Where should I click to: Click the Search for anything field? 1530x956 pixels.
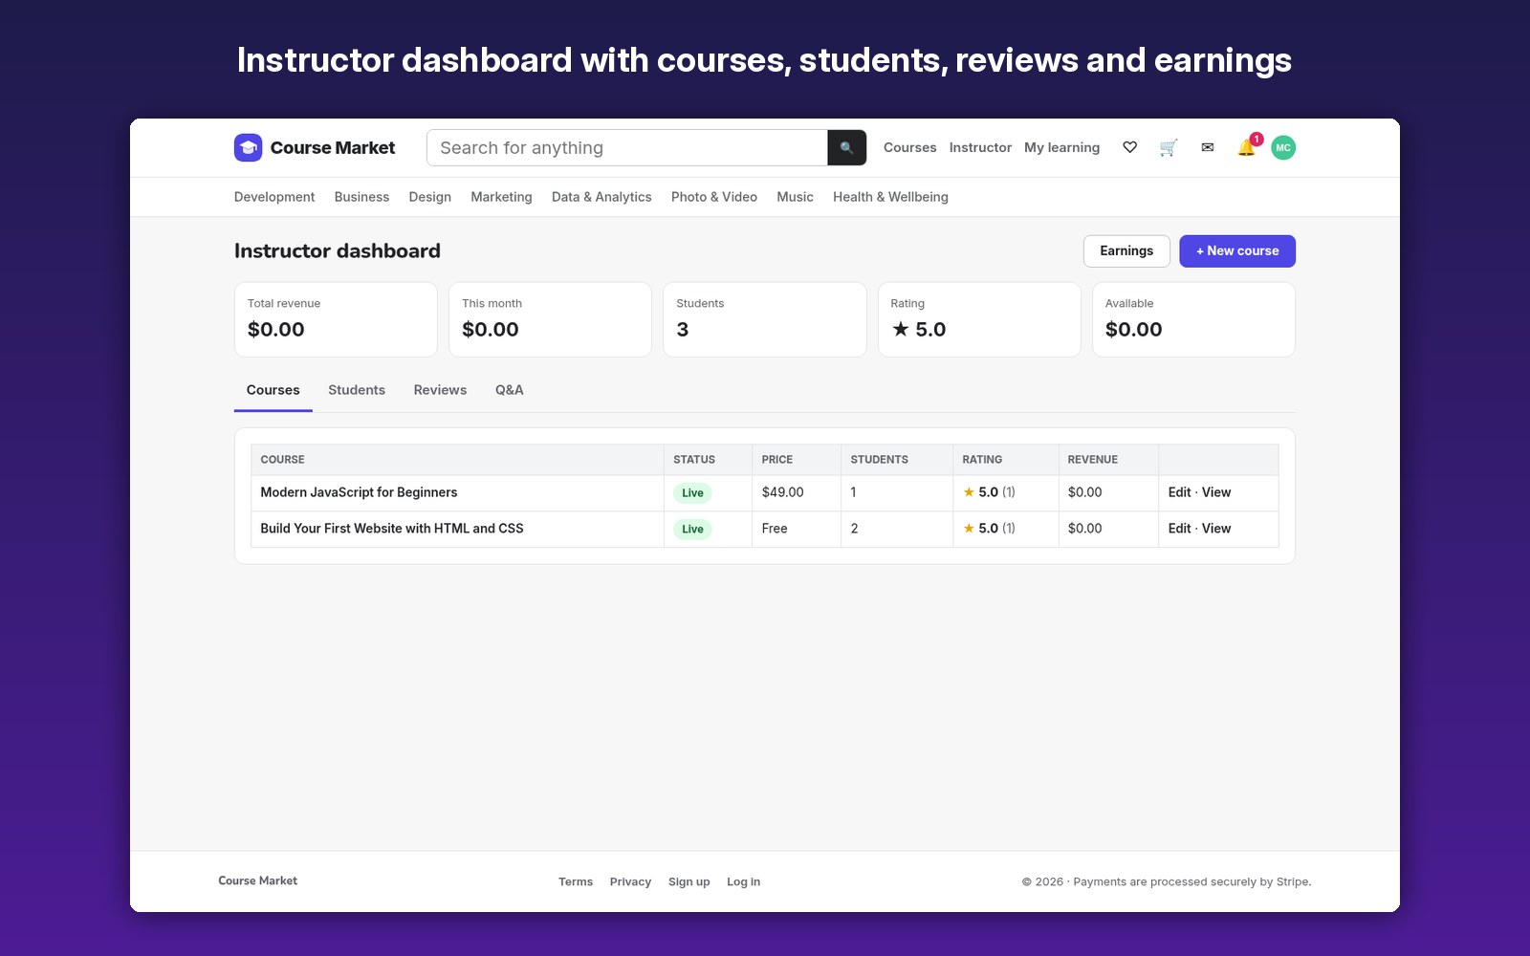point(627,147)
